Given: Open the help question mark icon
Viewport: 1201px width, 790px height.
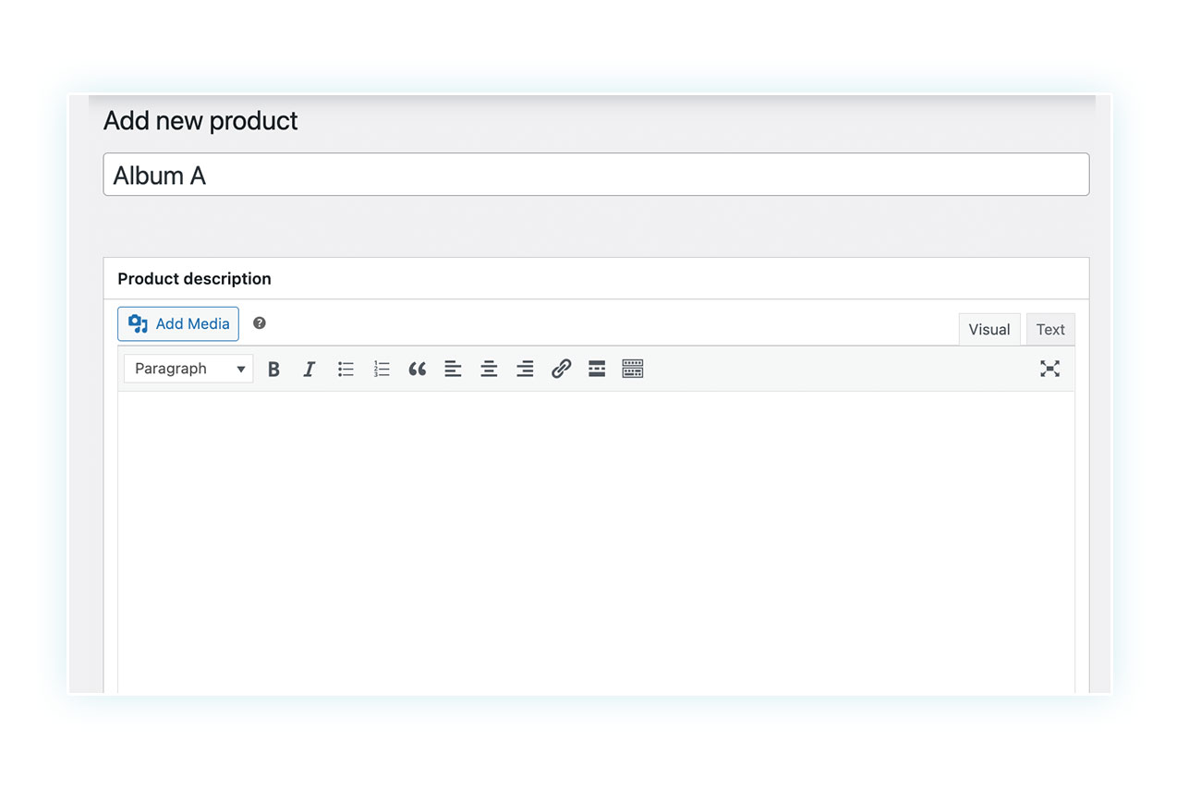Looking at the screenshot, I should click(260, 322).
